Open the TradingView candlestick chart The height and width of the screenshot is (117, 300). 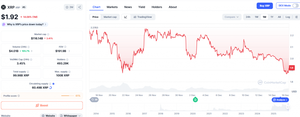point(143,17)
